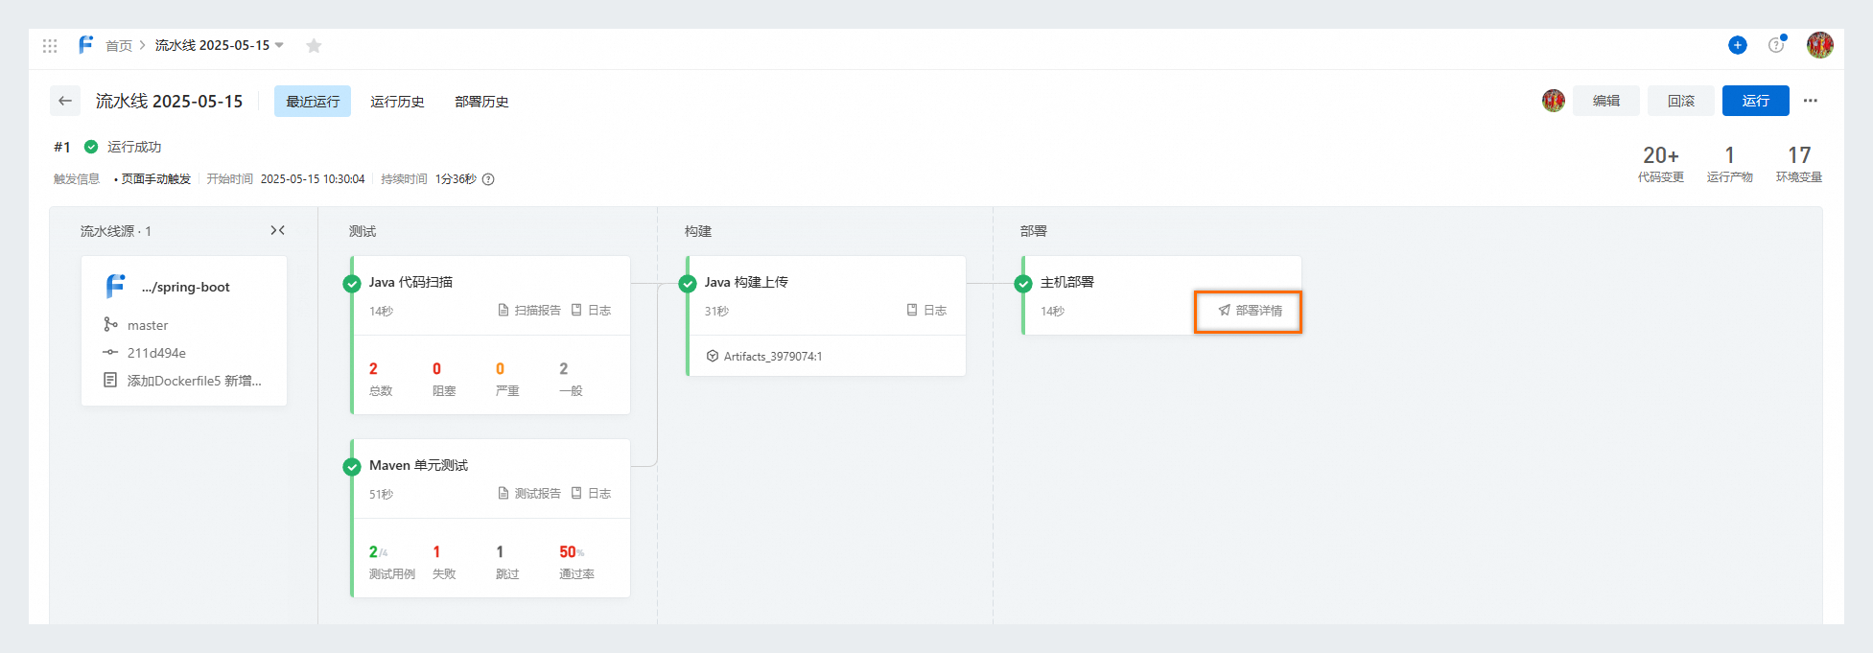Click the blue 运行 button
Screen dimensions: 1873x653
pyautogui.click(x=1755, y=101)
